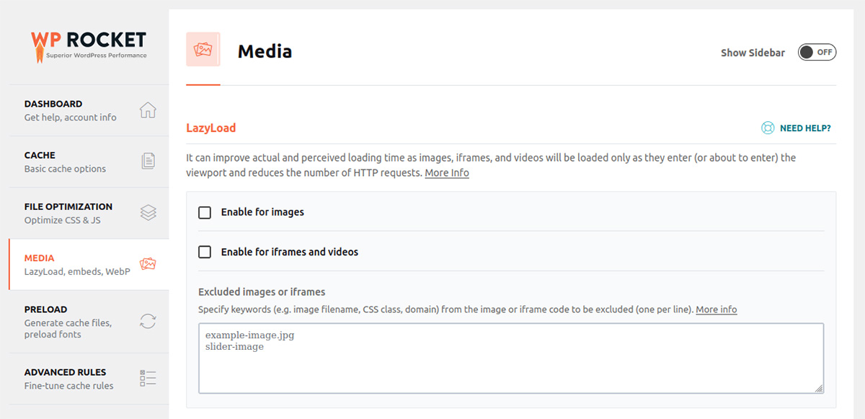Click the Advanced Rules list icon
This screenshot has height=419, width=865.
point(148,379)
